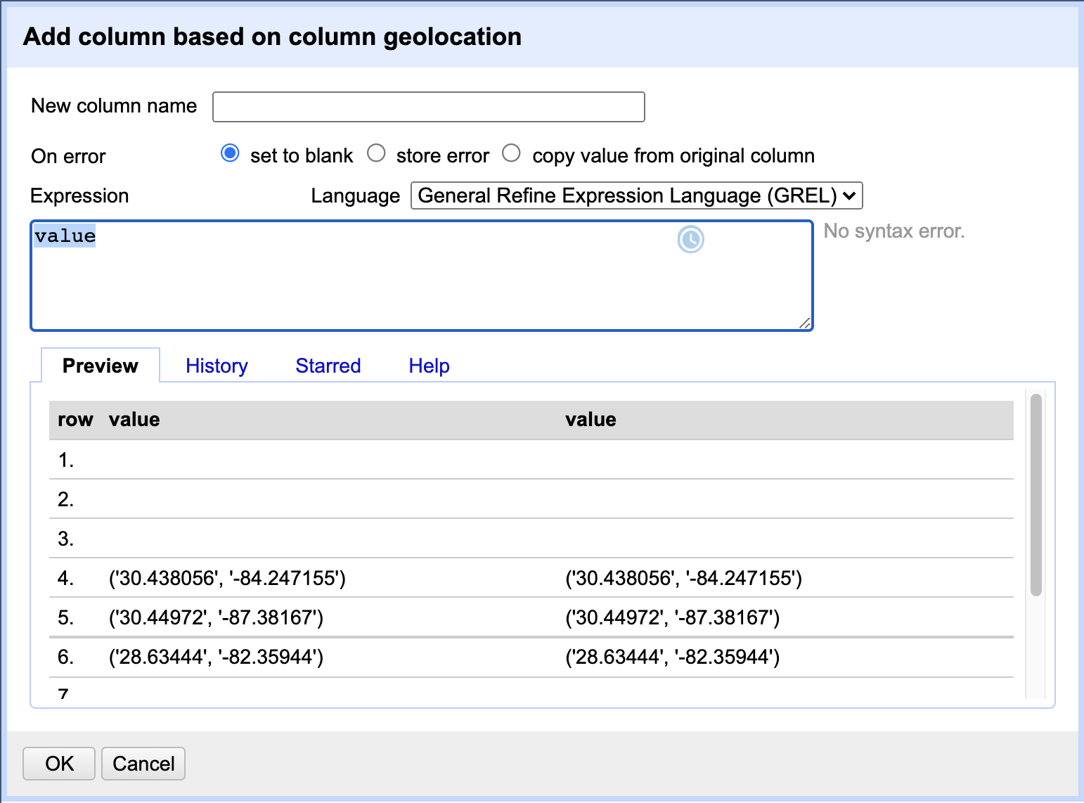Viewport: 1084px width, 803px height.
Task: Switch to the History tab
Action: click(x=217, y=366)
